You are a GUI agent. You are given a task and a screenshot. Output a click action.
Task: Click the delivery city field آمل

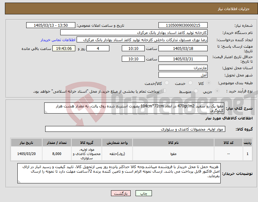point(183,75)
